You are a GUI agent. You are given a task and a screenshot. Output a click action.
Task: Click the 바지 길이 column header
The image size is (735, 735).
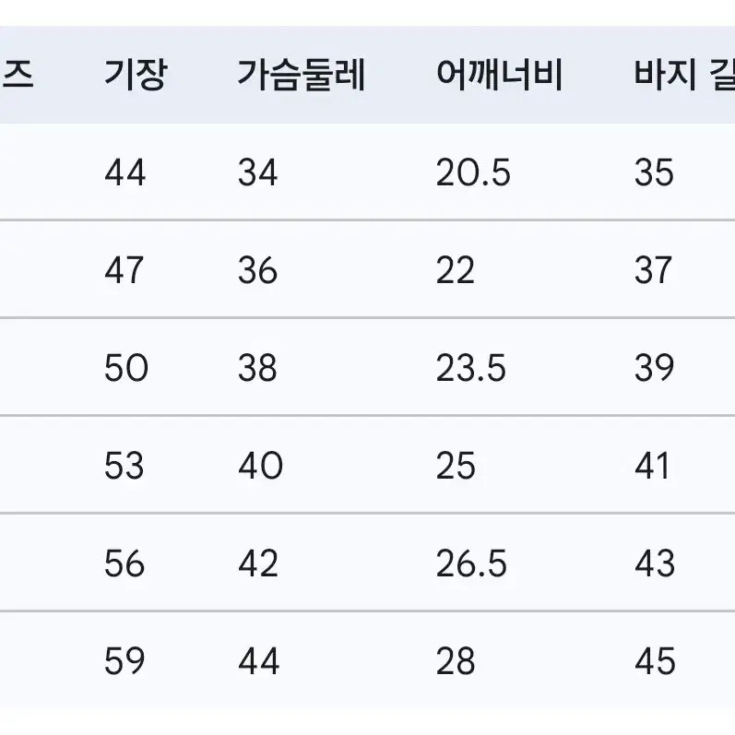[684, 75]
